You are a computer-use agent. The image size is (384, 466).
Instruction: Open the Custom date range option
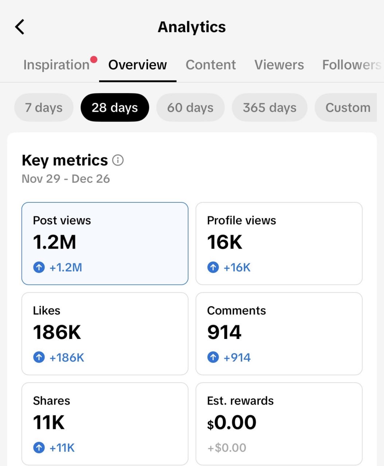pyautogui.click(x=348, y=108)
